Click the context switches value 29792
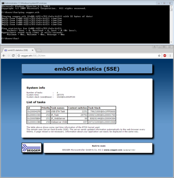 [x=84, y=115]
